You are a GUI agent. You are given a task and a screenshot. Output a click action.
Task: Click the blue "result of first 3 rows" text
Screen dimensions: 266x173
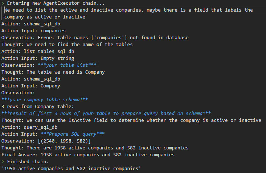tap(106, 114)
